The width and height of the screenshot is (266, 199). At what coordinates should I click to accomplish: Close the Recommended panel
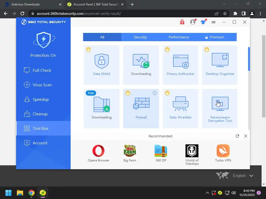point(246,136)
